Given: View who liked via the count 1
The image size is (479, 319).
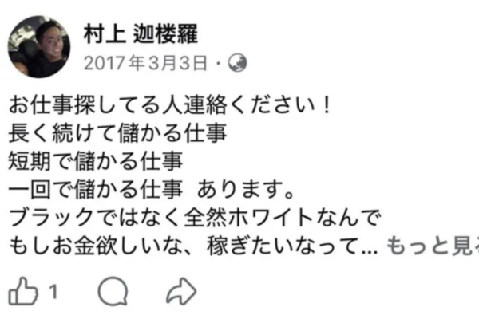Looking at the screenshot, I should coord(53,292).
